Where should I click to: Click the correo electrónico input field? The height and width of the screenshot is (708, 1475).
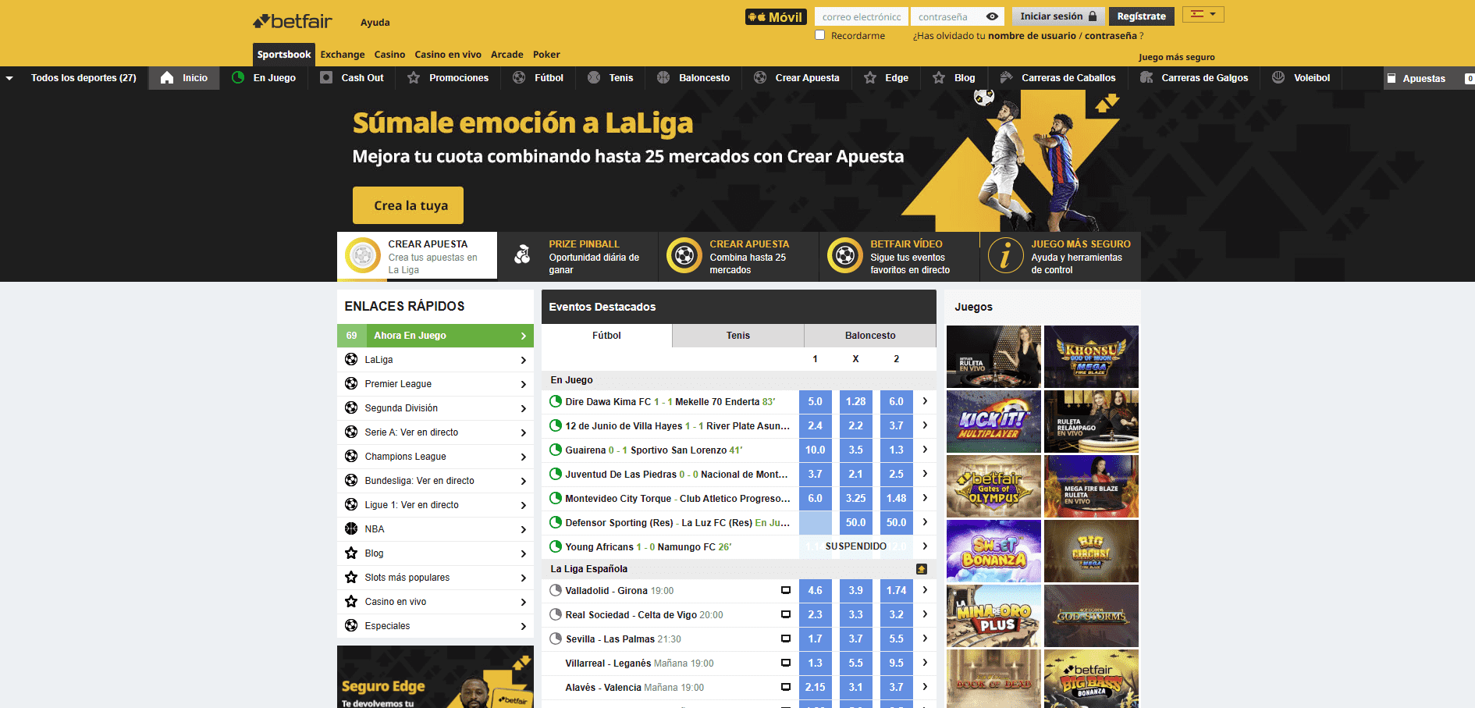[x=862, y=16]
